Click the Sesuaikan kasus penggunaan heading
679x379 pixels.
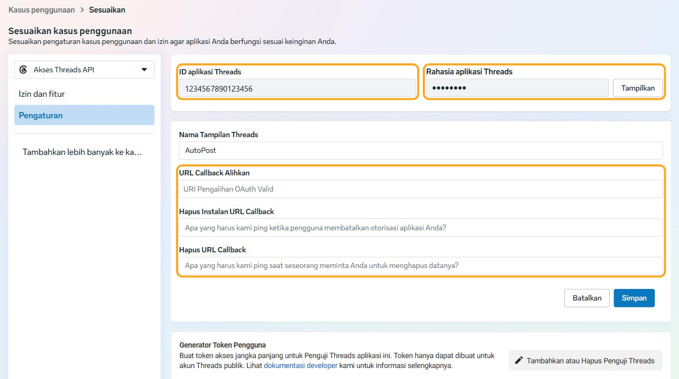coord(70,31)
